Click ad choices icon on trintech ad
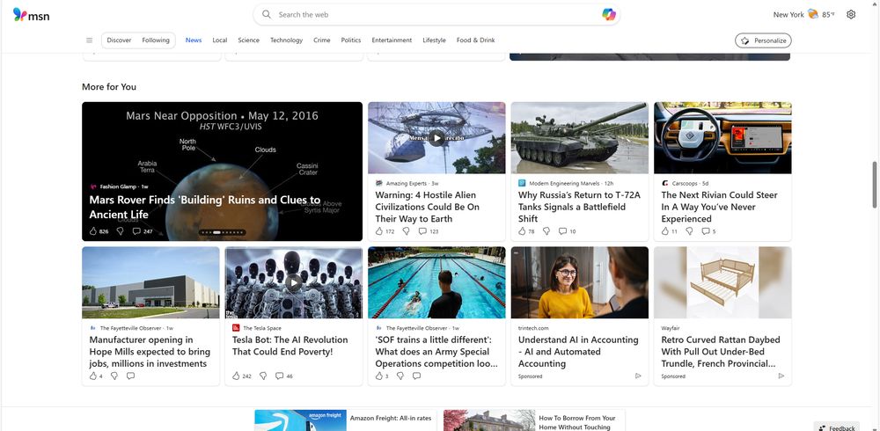Viewport: 880px width, 431px height. [638, 376]
